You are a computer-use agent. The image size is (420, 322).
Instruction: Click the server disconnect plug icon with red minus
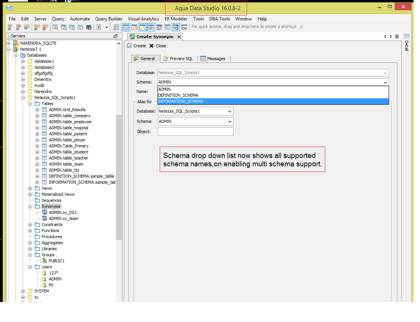coord(45,27)
